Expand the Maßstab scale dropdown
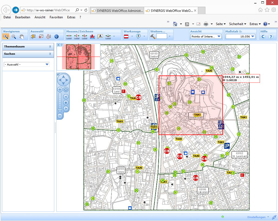The width and height of the screenshot is (278, 221). (x=253, y=37)
